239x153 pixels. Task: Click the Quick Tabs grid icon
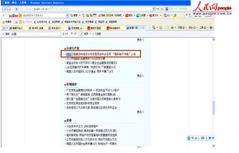[x=4, y=28]
